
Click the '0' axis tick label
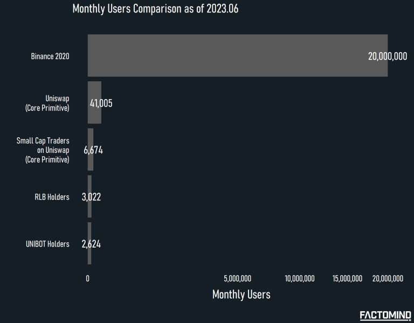pos(88,279)
